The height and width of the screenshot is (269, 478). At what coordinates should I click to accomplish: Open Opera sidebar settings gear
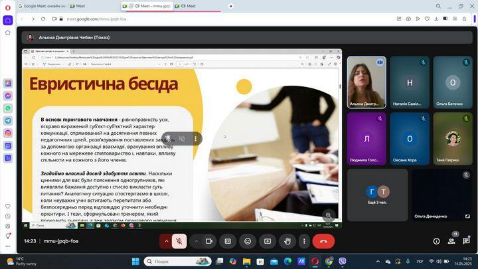[x=8, y=226]
